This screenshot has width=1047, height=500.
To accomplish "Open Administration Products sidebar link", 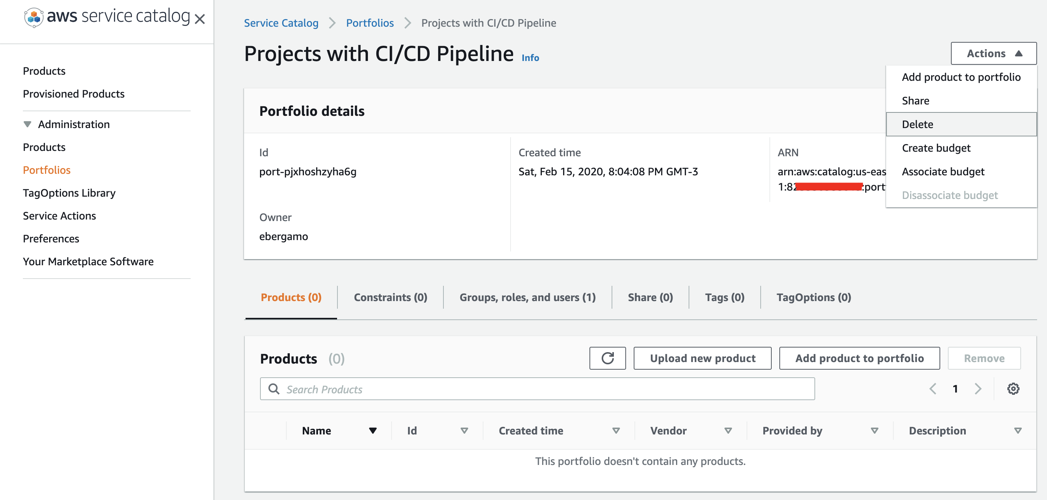I will point(44,147).
